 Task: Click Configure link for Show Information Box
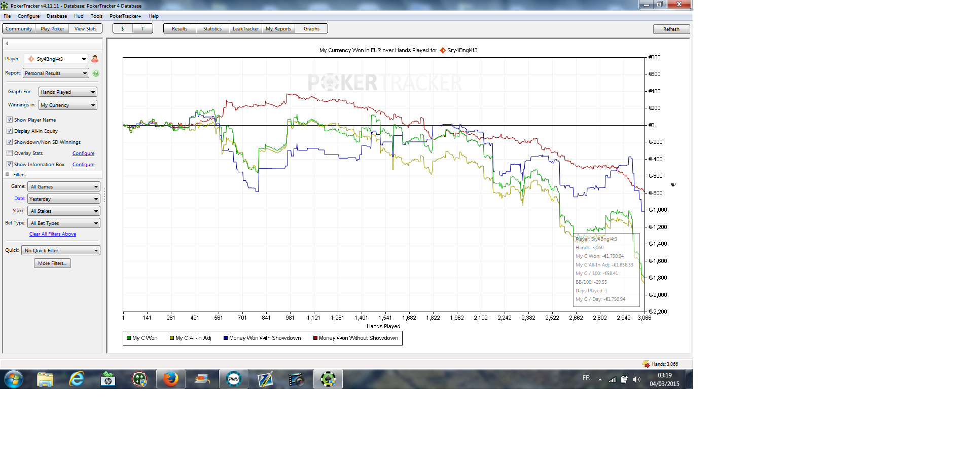tap(83, 165)
